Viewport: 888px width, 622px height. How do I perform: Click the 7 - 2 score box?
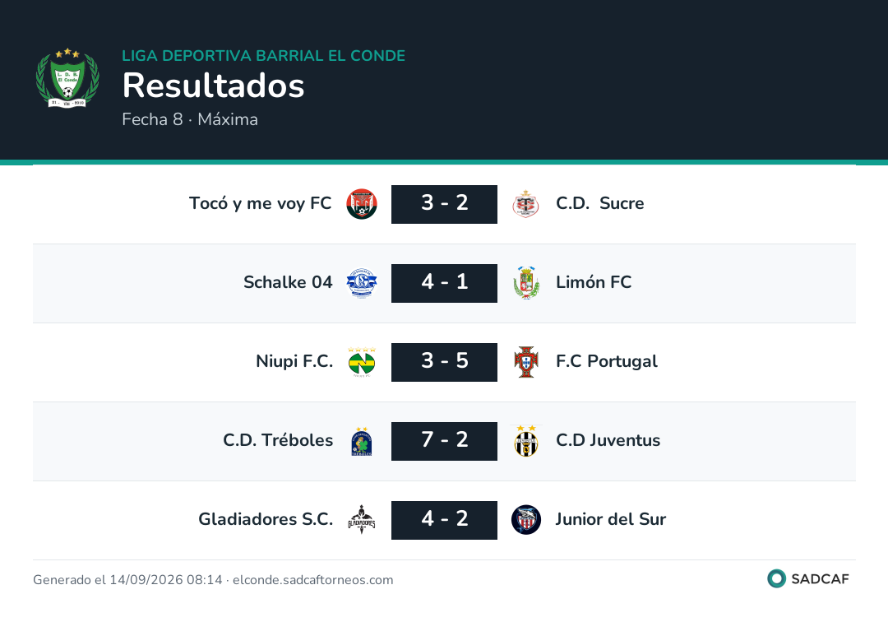(x=445, y=441)
